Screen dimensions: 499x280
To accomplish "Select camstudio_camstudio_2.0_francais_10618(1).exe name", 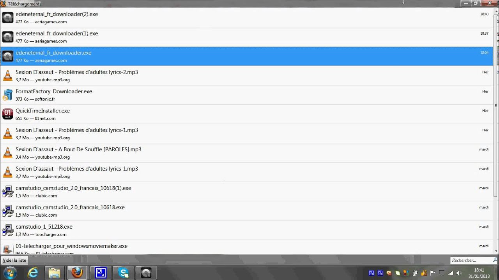I will (73, 188).
